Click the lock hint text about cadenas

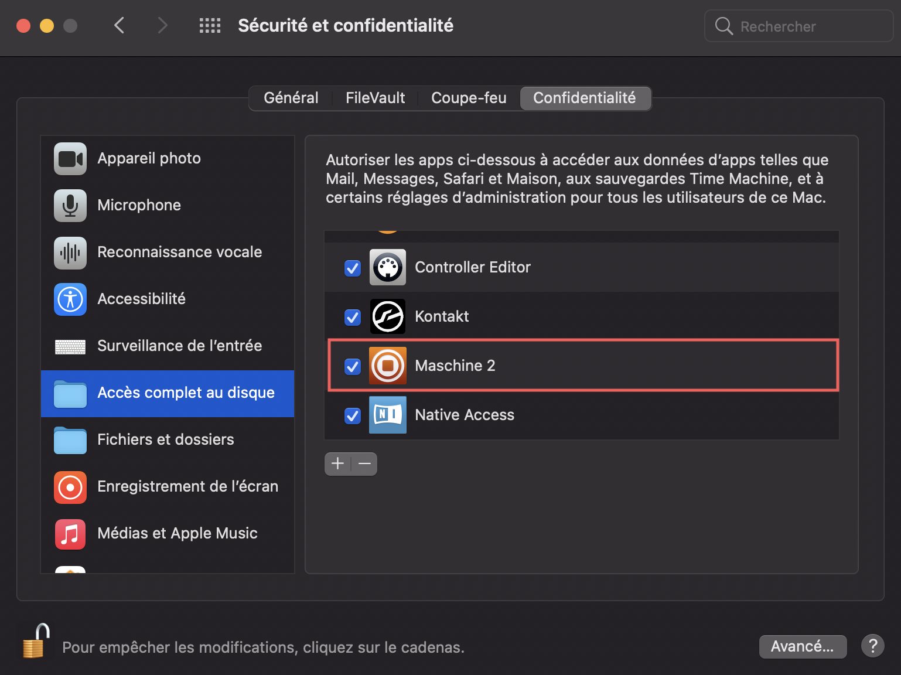[x=263, y=647]
